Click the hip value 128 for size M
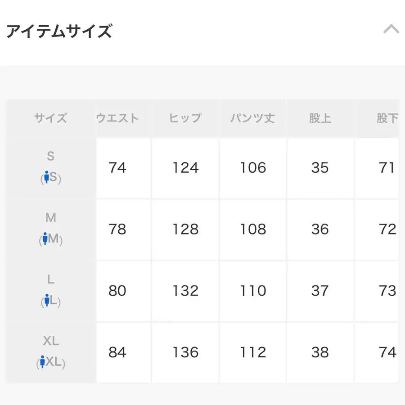405x405 pixels. (185, 229)
